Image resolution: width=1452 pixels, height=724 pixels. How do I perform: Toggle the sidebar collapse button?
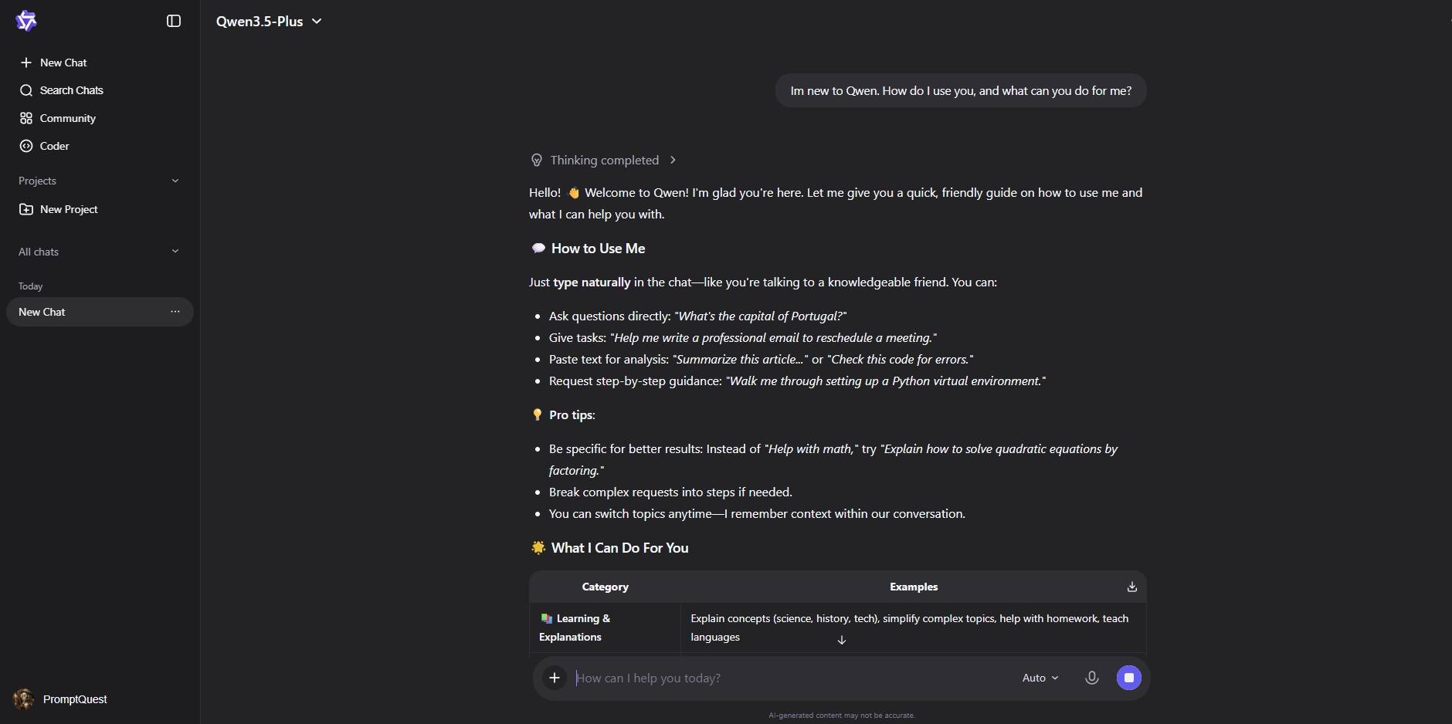click(174, 21)
